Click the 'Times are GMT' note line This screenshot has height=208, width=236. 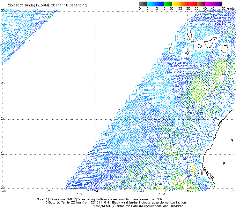[99, 199]
